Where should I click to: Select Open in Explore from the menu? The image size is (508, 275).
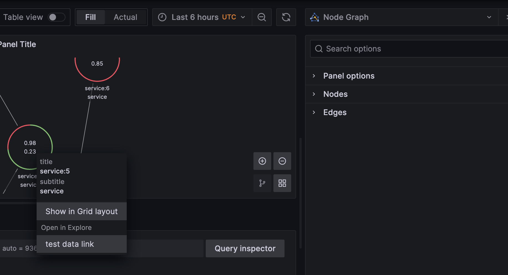pyautogui.click(x=66, y=227)
